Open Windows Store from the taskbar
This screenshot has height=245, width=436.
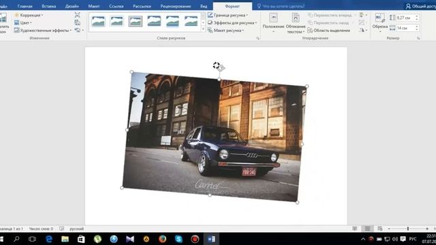click(x=81, y=239)
